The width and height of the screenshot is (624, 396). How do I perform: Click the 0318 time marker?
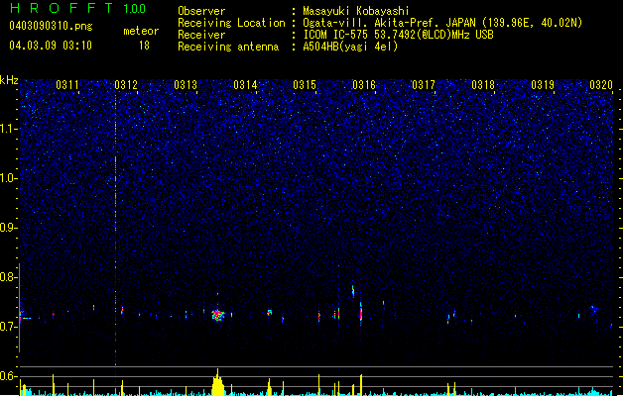click(x=483, y=85)
